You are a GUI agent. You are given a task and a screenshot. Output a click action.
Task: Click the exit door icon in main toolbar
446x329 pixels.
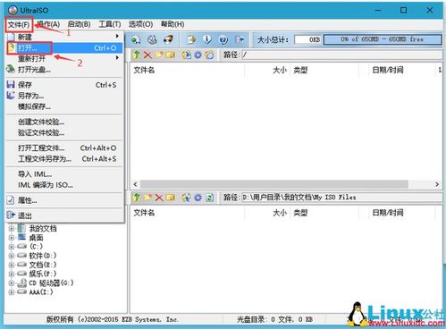(240, 39)
